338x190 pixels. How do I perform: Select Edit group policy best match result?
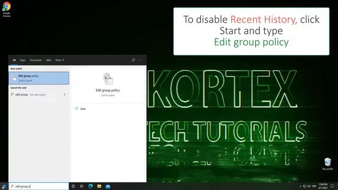point(39,78)
